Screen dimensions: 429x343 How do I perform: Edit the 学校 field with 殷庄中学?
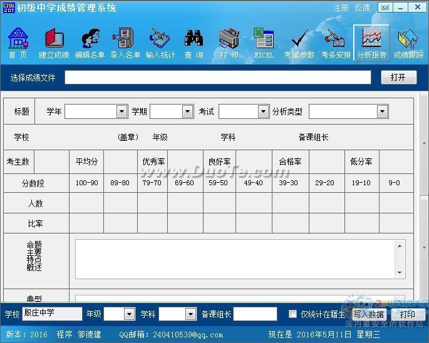(52, 314)
